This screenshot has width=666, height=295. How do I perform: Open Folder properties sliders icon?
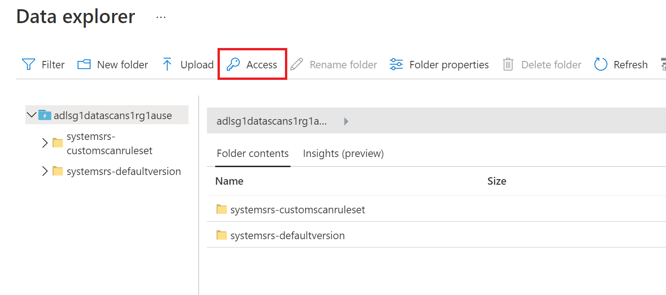coord(396,65)
